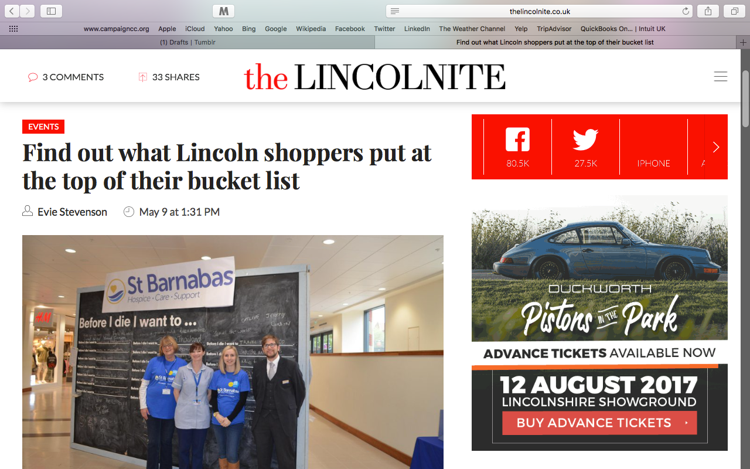Show all tabs overview
The width and height of the screenshot is (750, 469).
[x=734, y=11]
